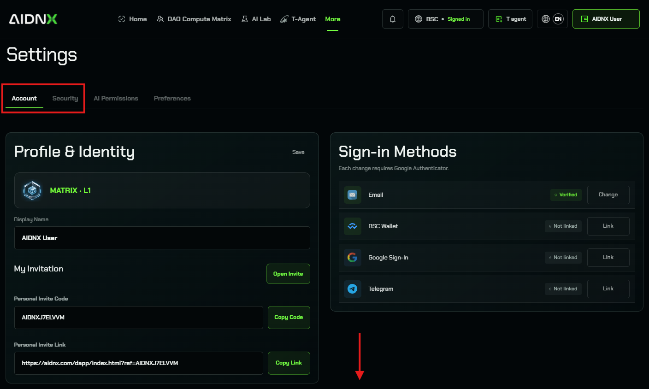The height and width of the screenshot is (389, 649).
Task: Click the language globe icon
Action: [546, 19]
